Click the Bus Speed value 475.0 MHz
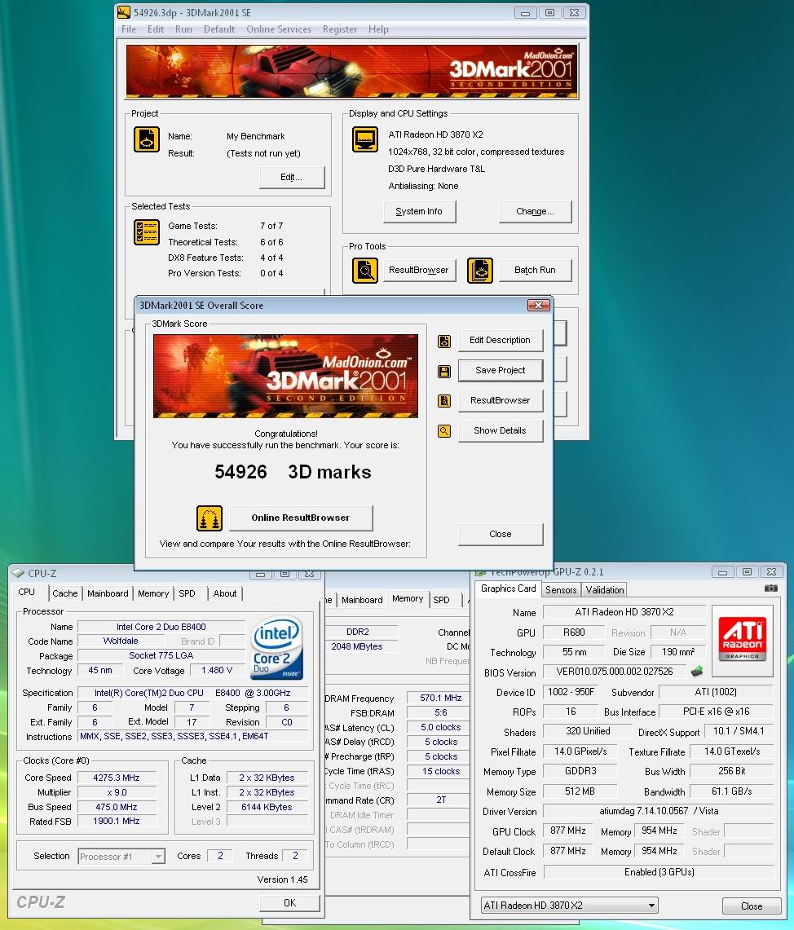 coord(117,807)
